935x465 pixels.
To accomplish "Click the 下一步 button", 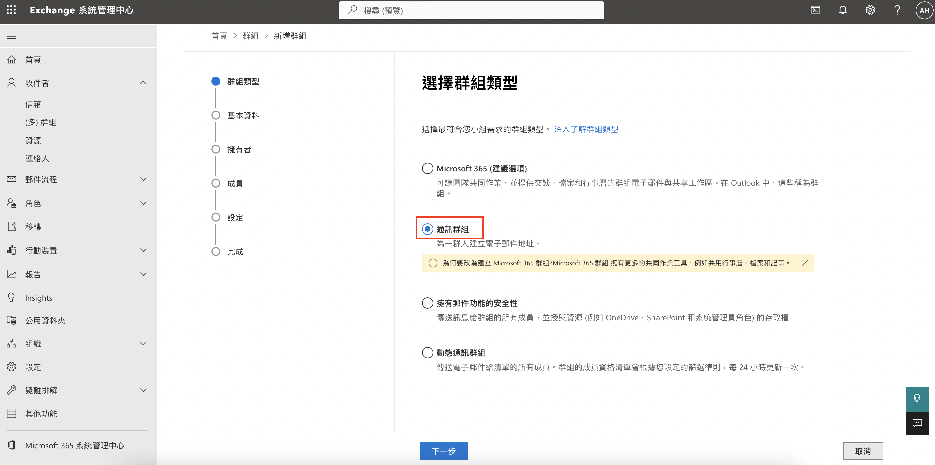I will click(444, 451).
